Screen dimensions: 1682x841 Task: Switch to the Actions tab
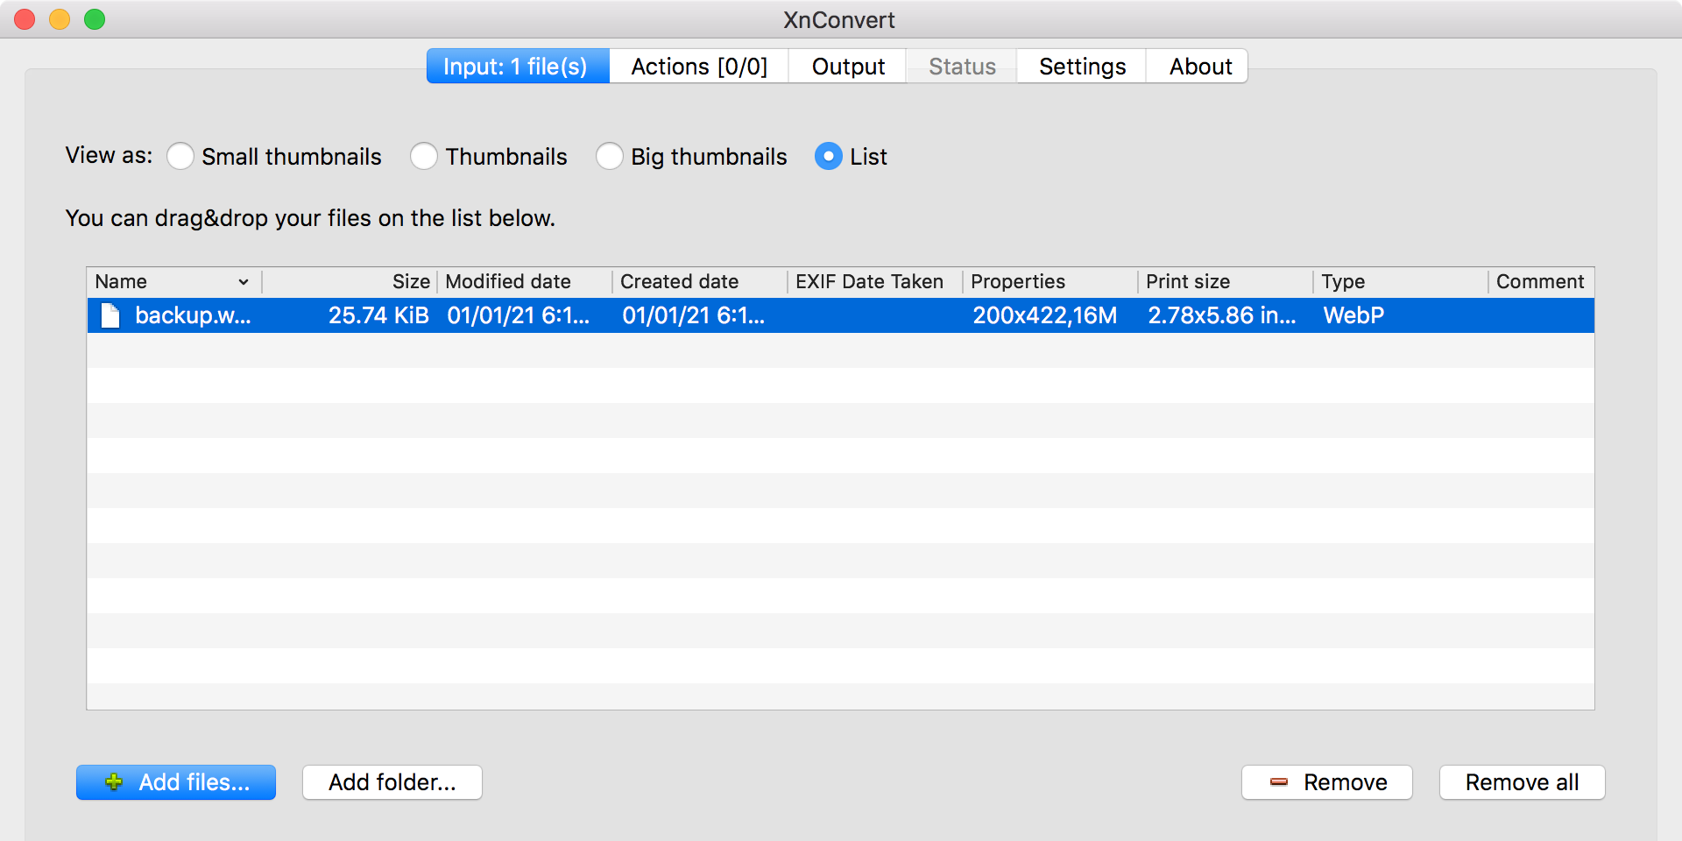tap(698, 66)
